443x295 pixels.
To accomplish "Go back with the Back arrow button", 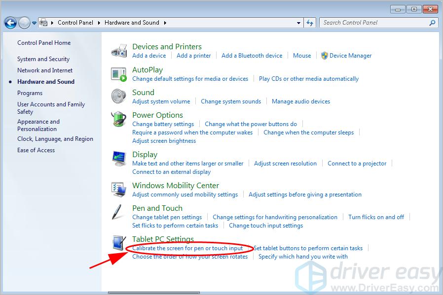I will coord(10,23).
